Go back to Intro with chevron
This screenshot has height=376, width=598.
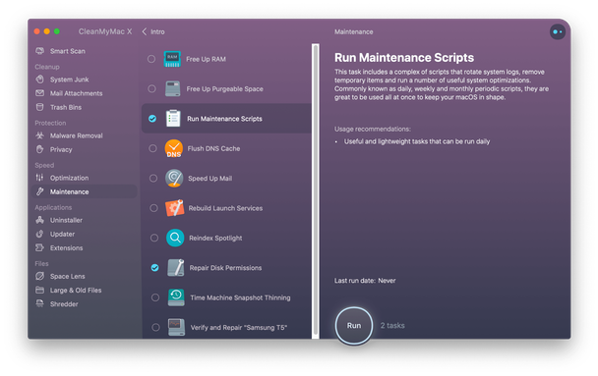[145, 31]
